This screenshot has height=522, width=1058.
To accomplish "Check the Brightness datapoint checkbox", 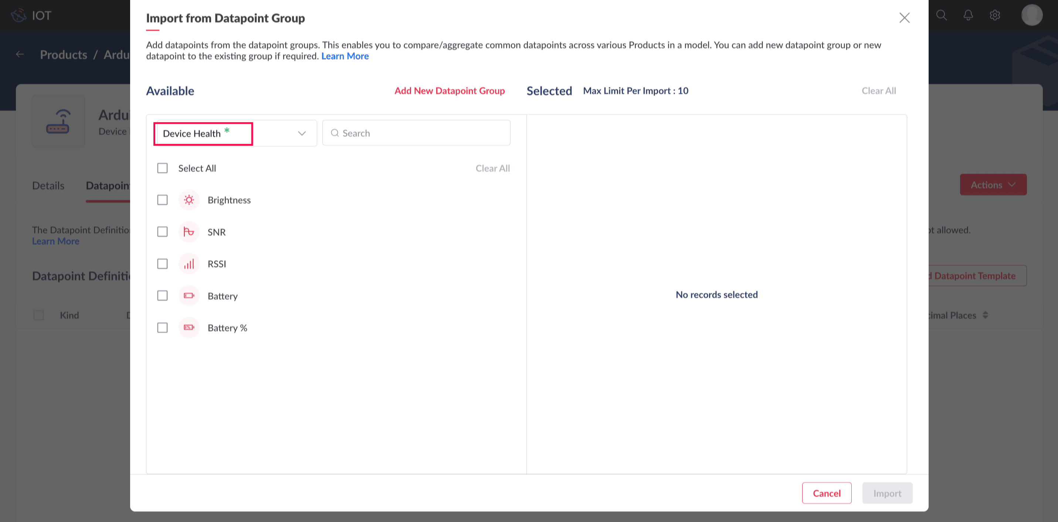I will (x=163, y=200).
